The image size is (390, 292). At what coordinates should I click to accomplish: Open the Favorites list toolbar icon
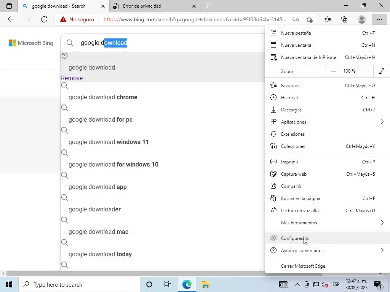click(x=328, y=19)
